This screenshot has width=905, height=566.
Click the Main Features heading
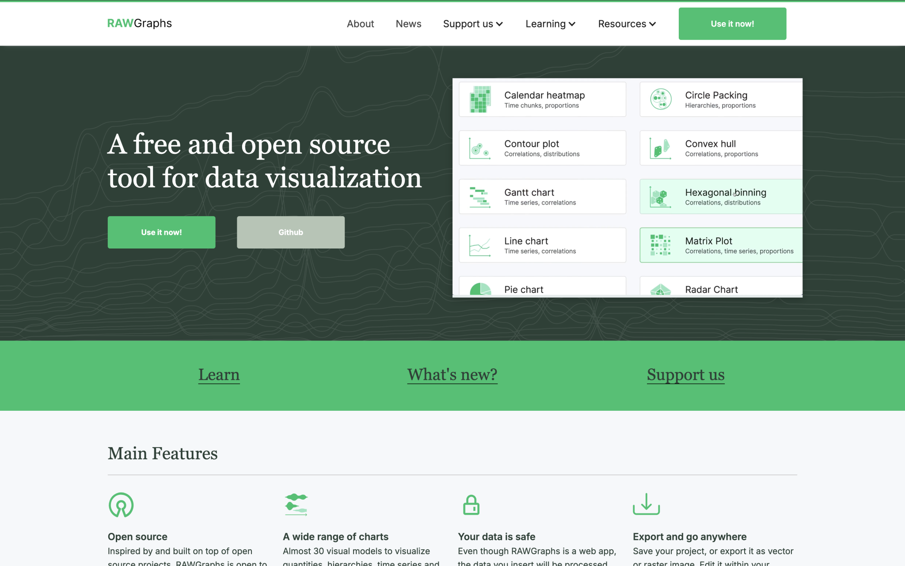[x=163, y=454]
